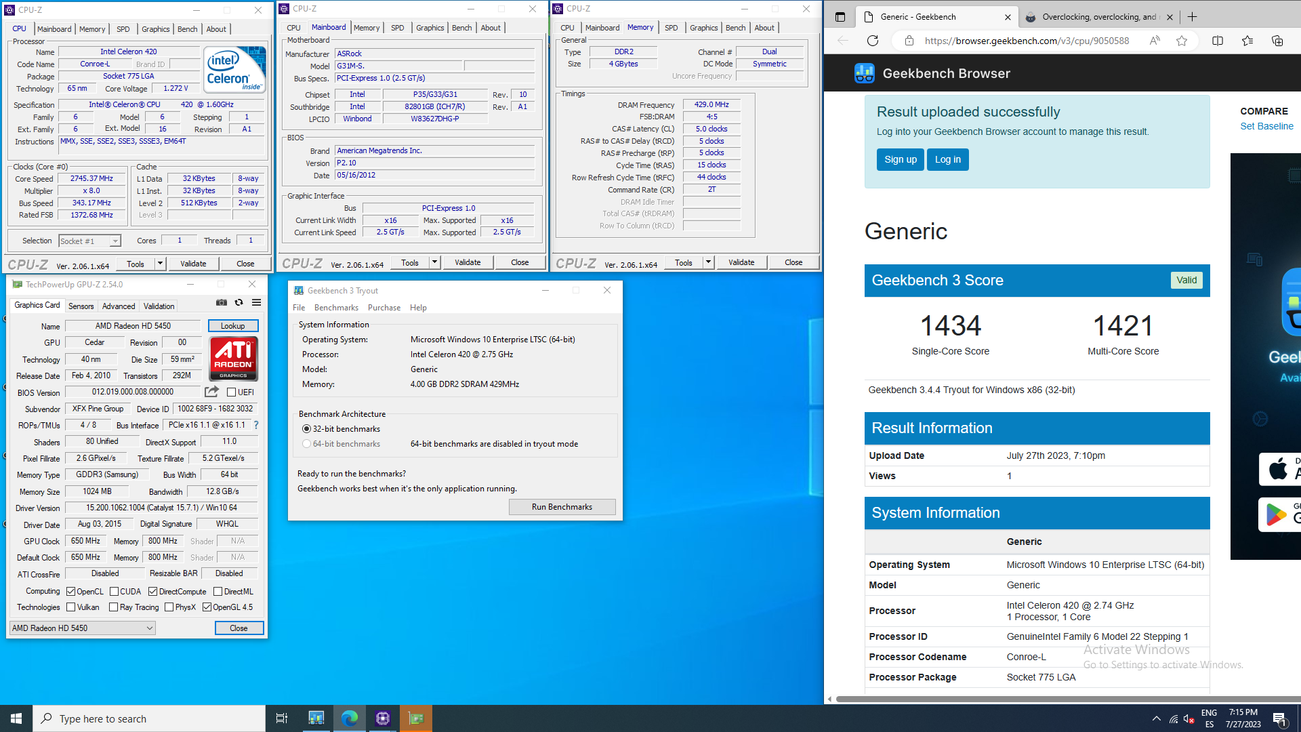Open the Edge split screen icon

(x=1218, y=41)
